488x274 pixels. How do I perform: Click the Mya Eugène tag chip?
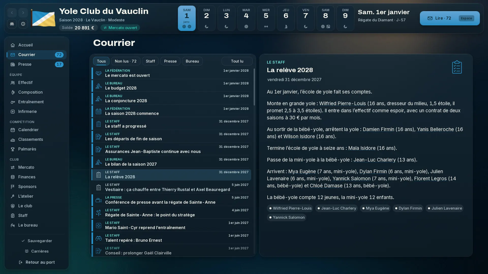pos(375,208)
